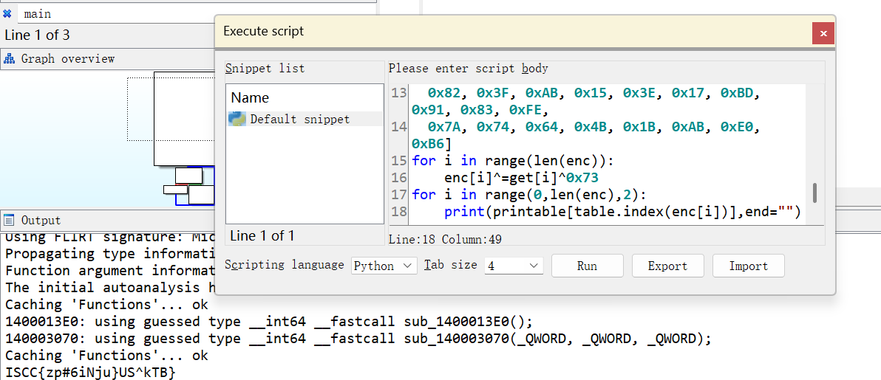Image resolution: width=881 pixels, height=380 pixels.
Task: Click the 'Line 1 of 3' status text
Action: click(37, 35)
